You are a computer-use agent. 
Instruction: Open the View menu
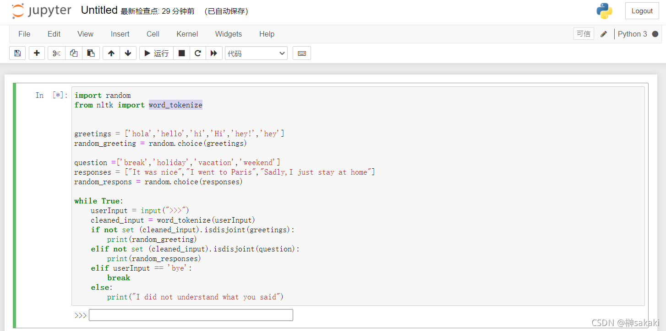pyautogui.click(x=85, y=34)
